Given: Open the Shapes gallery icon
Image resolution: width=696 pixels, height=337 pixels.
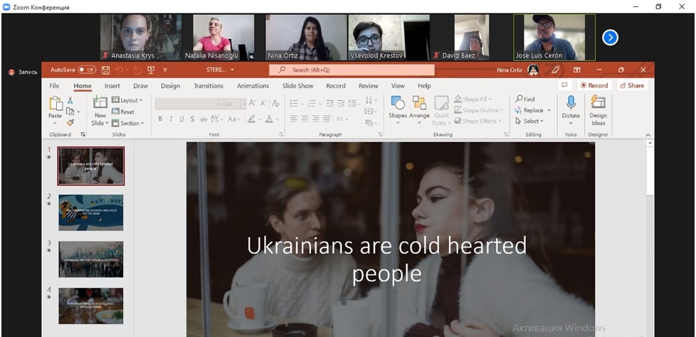Looking at the screenshot, I should pos(397,103).
